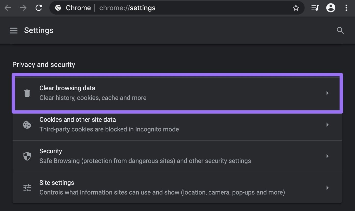Click the browser forward arrow
Screen dimensions: 355x211
tap(23, 8)
